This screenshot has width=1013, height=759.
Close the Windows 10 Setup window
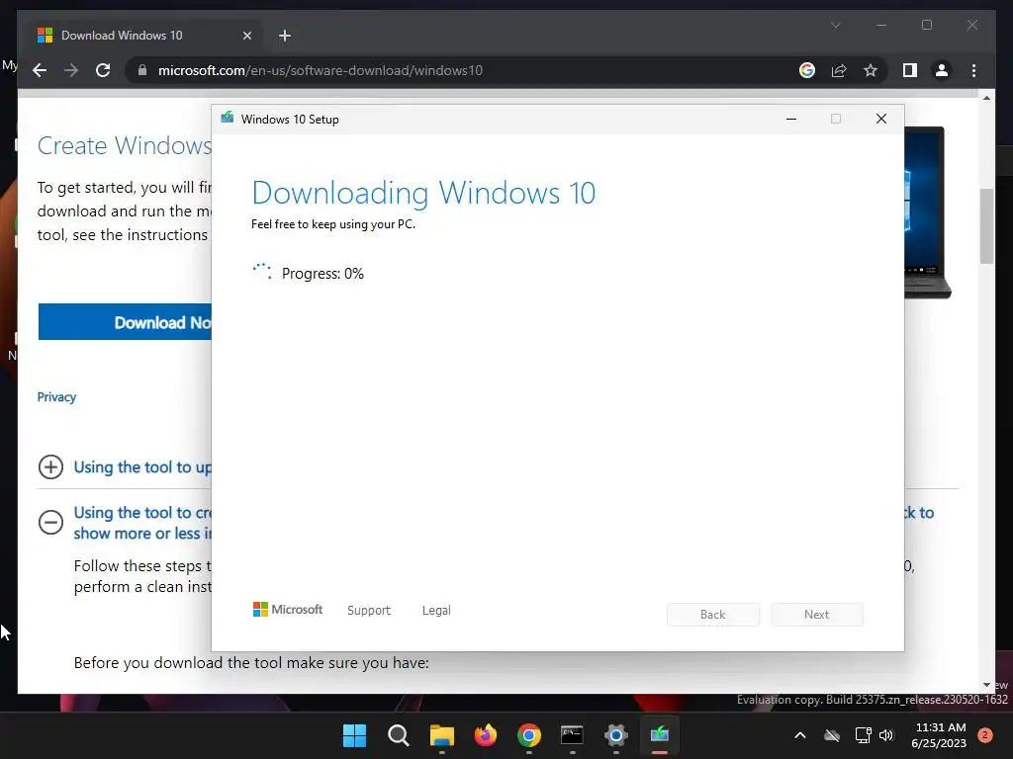coord(881,119)
